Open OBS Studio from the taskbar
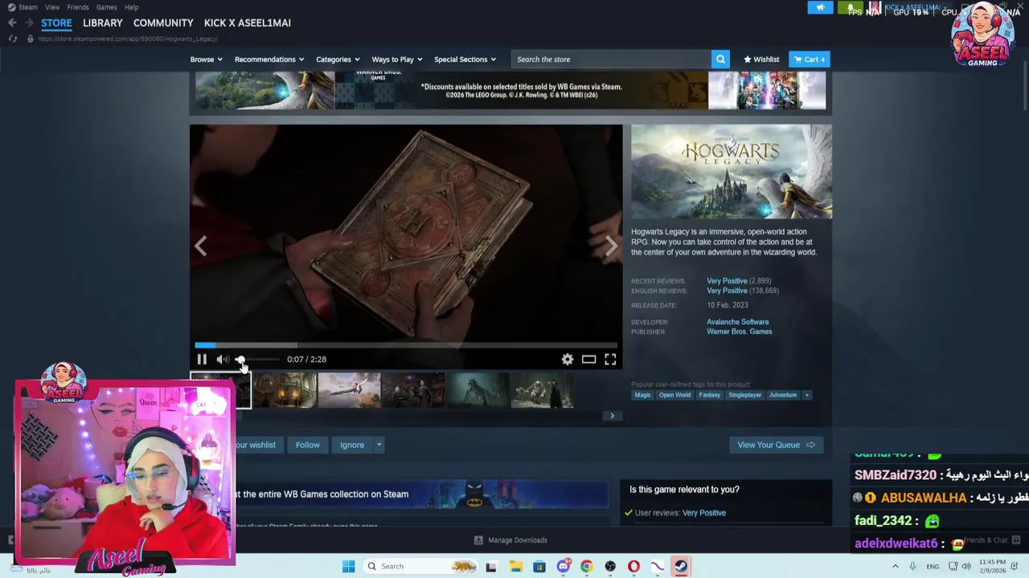This screenshot has height=578, width=1029. pyautogui.click(x=610, y=567)
